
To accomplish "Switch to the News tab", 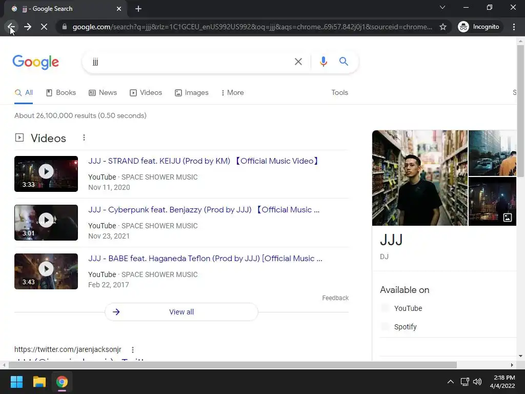I will click(103, 93).
